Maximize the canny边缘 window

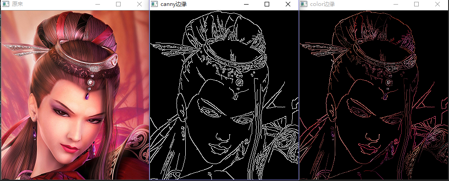point(267,4)
